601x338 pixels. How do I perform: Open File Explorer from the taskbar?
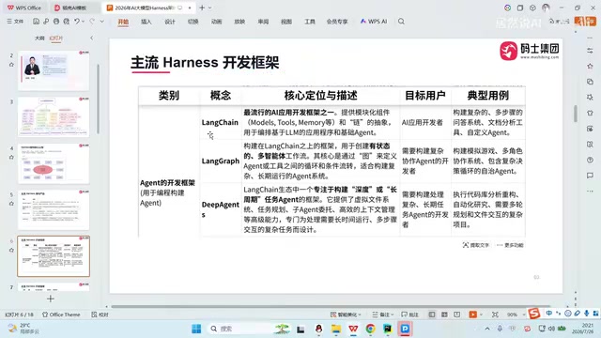click(336, 329)
